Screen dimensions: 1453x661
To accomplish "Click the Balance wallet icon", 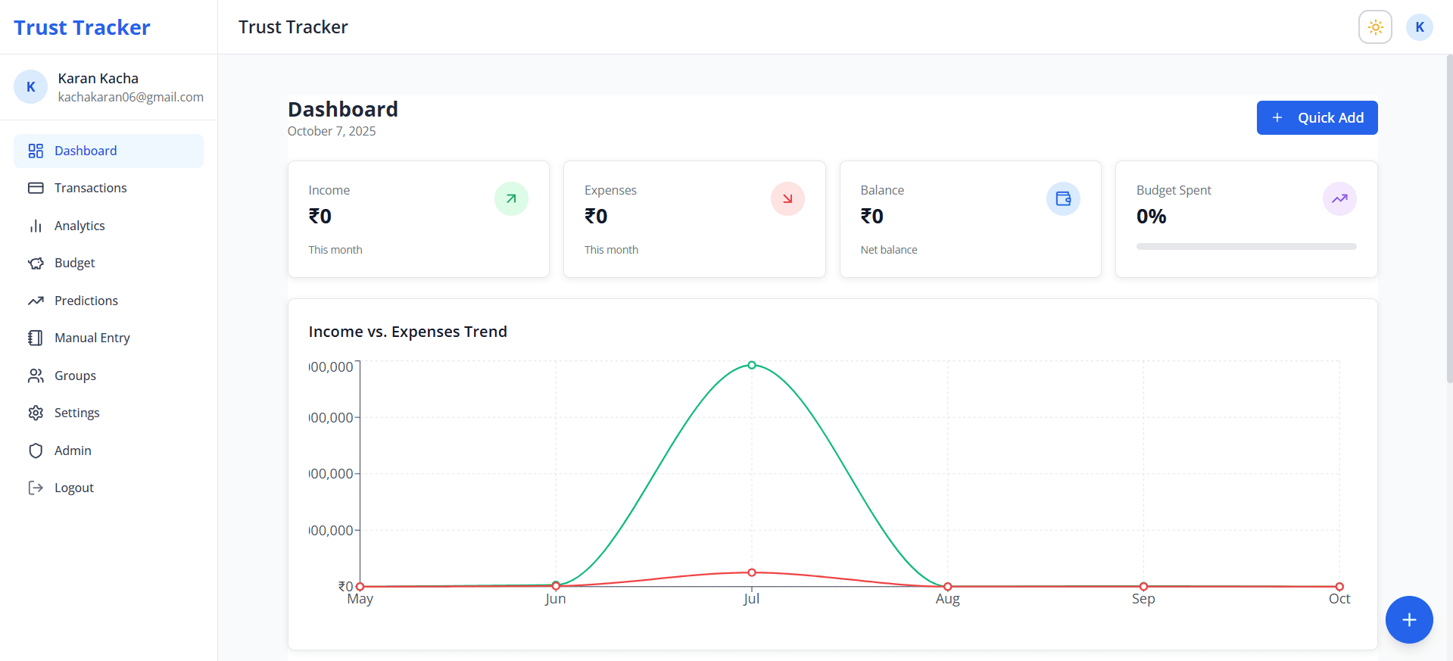I will 1063,199.
